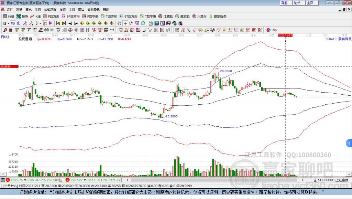The image size is (352, 199).
Task: Click the 日K线 label at chart corner
Action: click(x=5, y=37)
